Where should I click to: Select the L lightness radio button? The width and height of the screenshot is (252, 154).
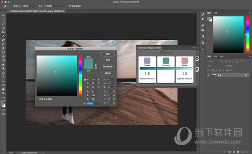coord(102,80)
